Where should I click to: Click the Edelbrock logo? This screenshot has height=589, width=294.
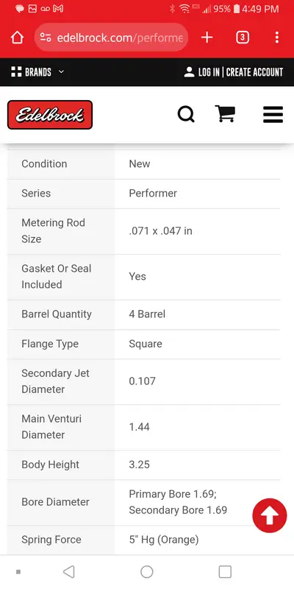tap(50, 115)
